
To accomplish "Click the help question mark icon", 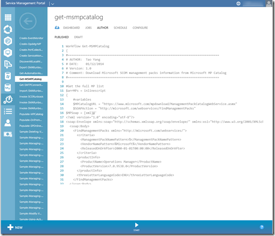I will pyautogui.click(x=262, y=227).
